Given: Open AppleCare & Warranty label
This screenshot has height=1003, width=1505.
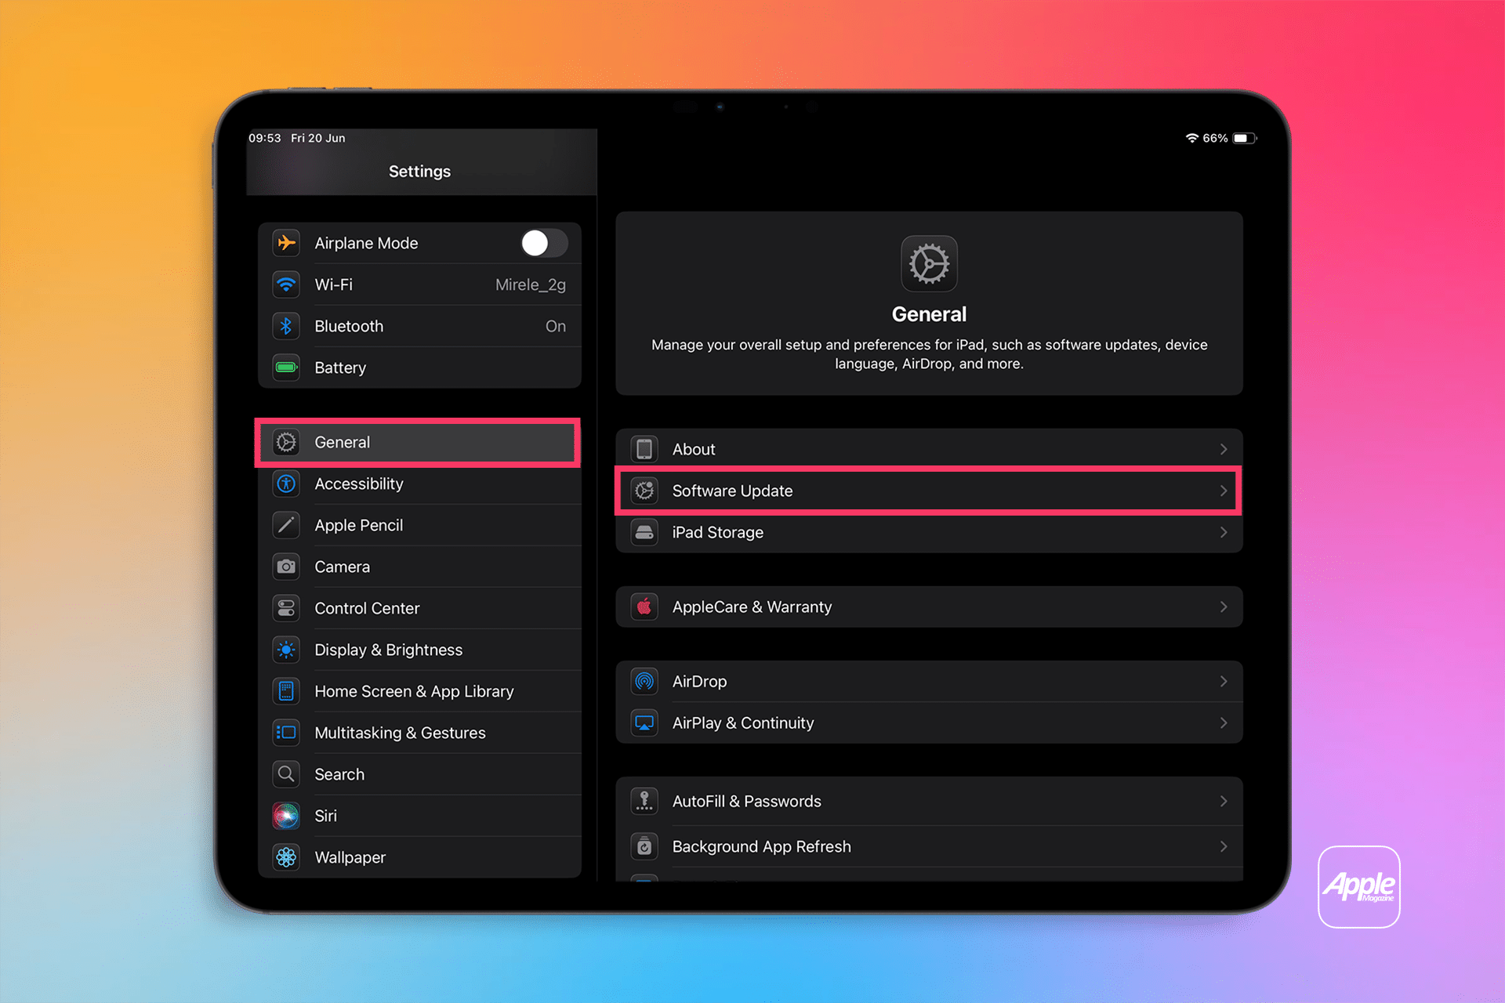Looking at the screenshot, I should 752,607.
